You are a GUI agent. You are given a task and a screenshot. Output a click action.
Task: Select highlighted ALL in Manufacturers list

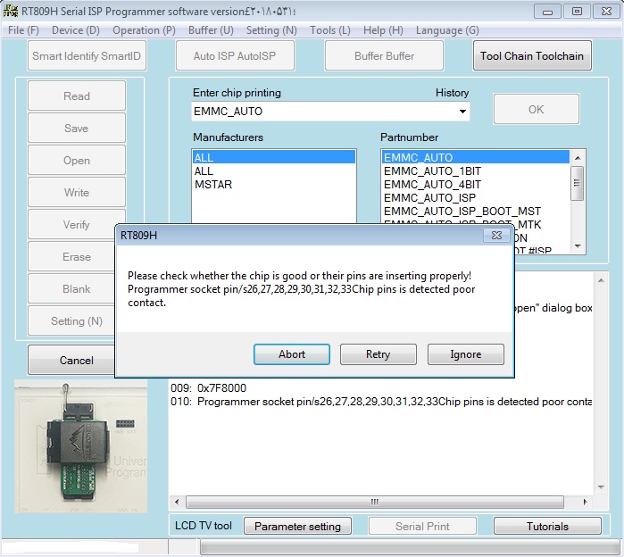point(274,157)
